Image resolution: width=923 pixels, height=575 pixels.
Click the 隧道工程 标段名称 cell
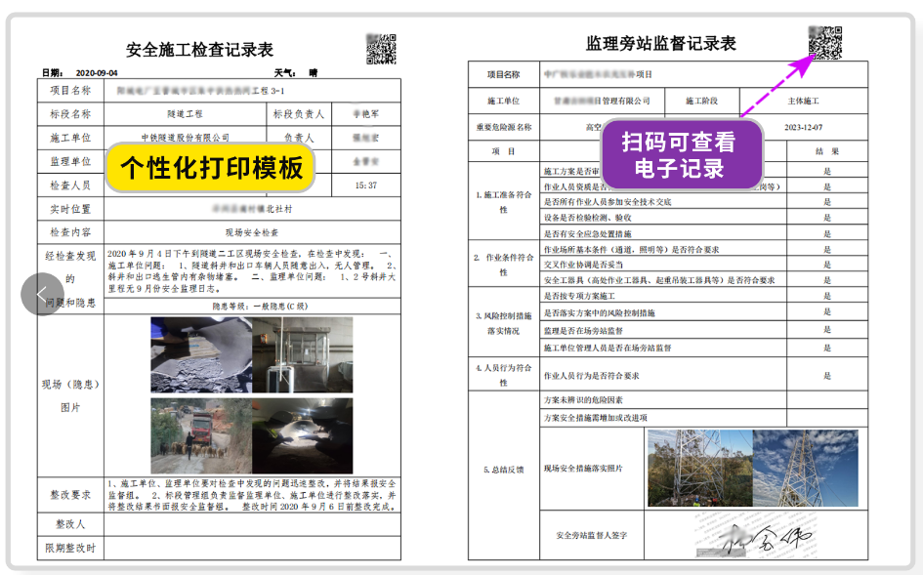[x=185, y=114]
